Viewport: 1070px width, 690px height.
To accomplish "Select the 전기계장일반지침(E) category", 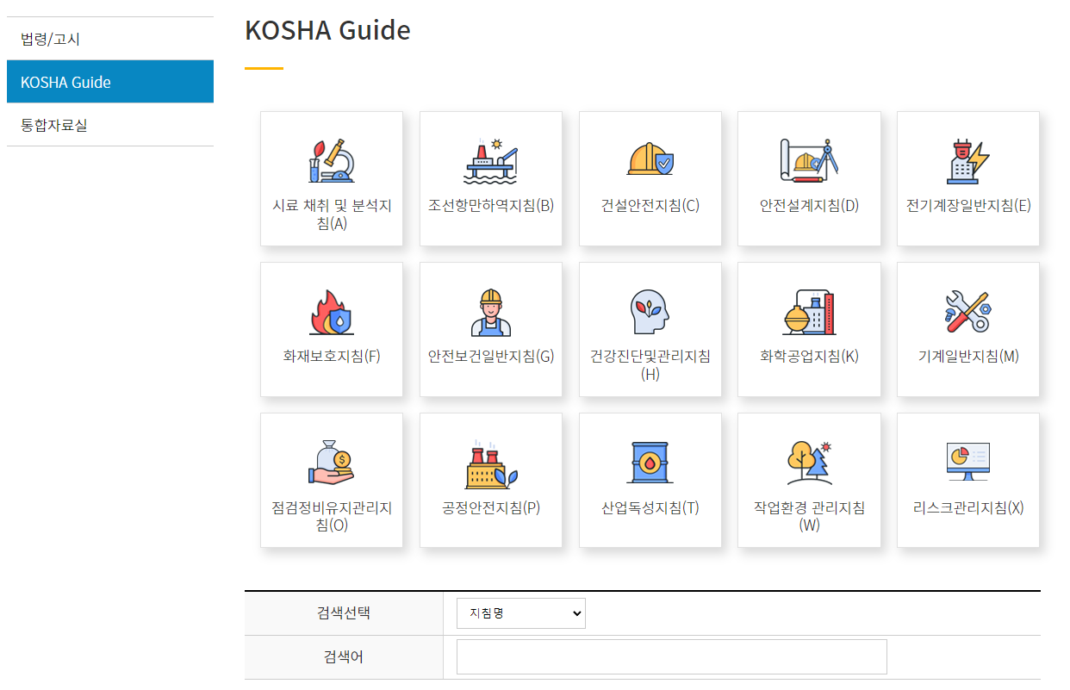I will (x=967, y=178).
